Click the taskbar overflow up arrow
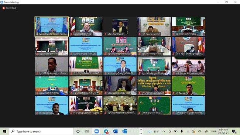This screenshot has width=240, height=135. pos(141,129)
